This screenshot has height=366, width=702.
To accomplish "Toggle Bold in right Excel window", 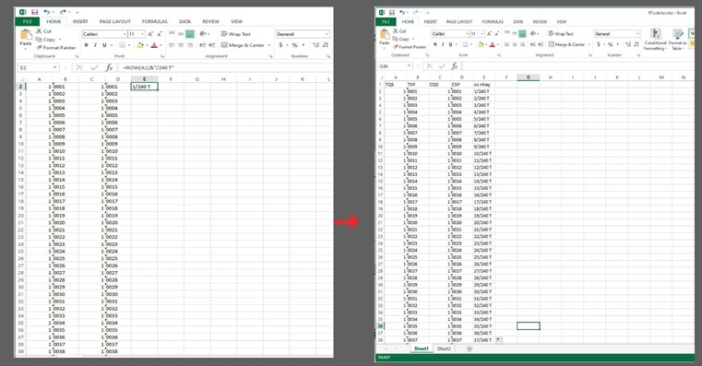I will click(x=434, y=44).
